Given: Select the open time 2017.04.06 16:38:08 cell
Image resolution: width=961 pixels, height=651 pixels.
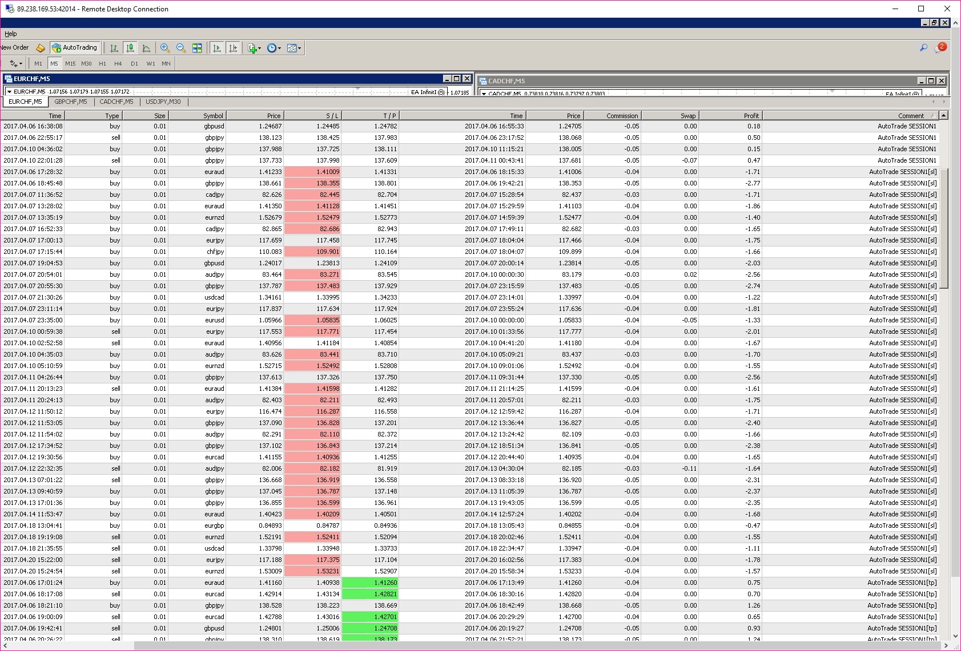Looking at the screenshot, I should point(33,126).
